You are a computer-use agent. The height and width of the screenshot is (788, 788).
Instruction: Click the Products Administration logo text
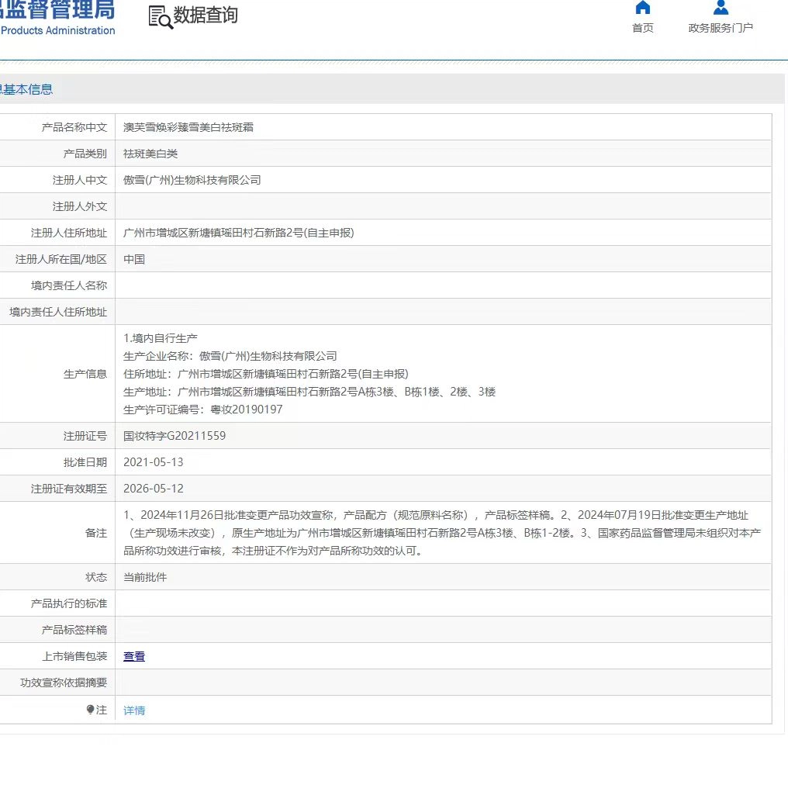pos(58,31)
